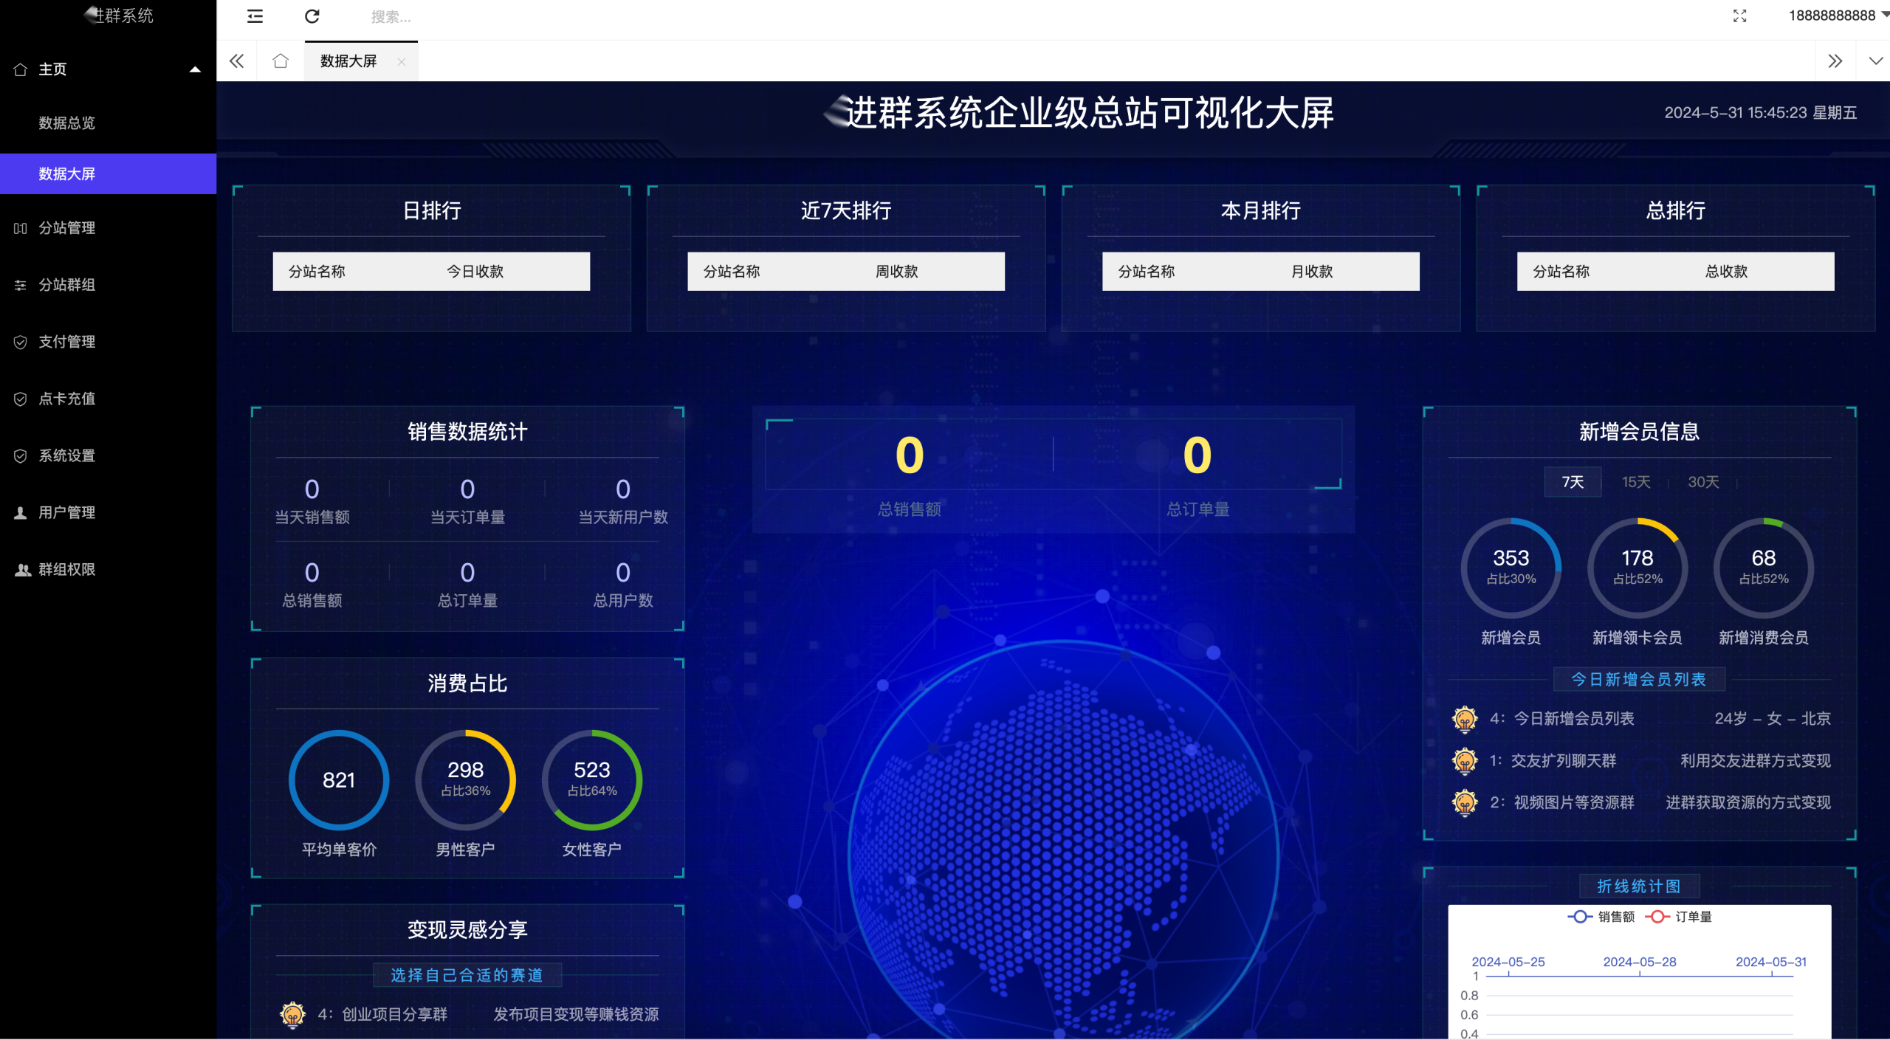Click the 分站群组 sidebar icon
Image resolution: width=1890 pixels, height=1040 pixels.
[x=21, y=285]
